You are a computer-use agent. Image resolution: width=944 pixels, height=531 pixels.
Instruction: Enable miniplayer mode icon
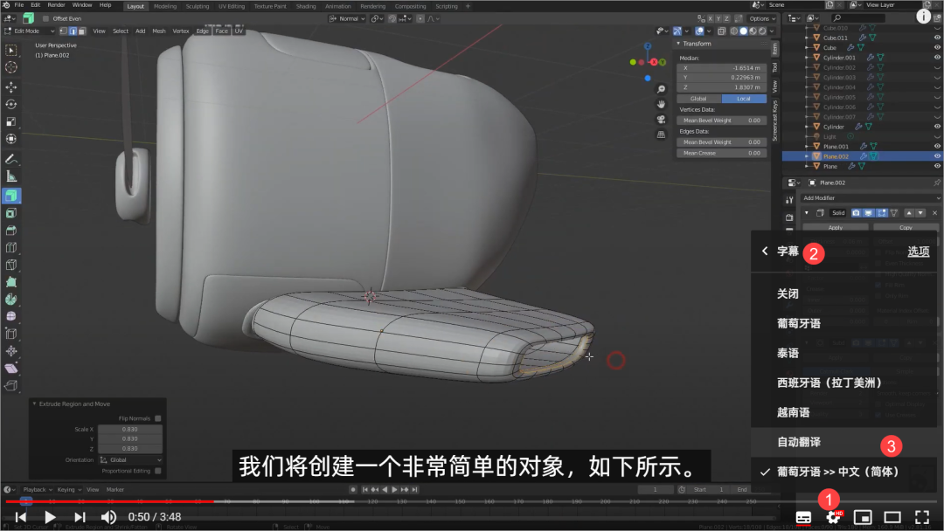coord(863,517)
